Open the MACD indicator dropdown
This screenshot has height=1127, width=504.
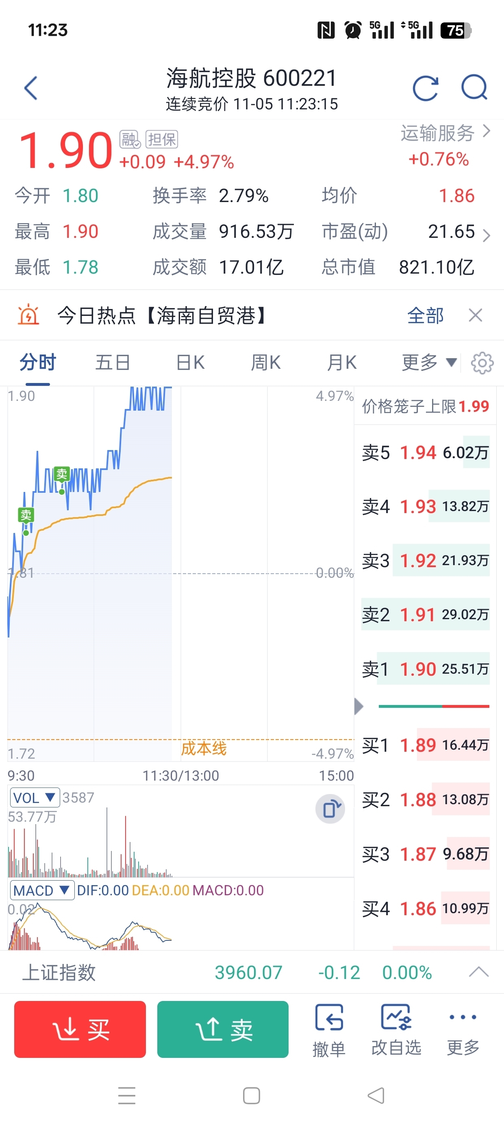click(x=41, y=890)
